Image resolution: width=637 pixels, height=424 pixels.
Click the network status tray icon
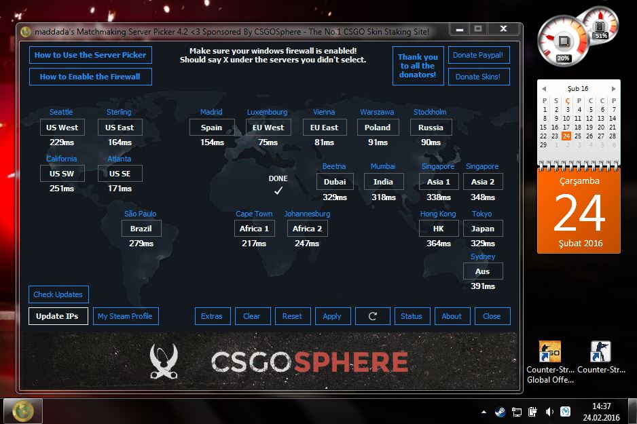pos(516,411)
